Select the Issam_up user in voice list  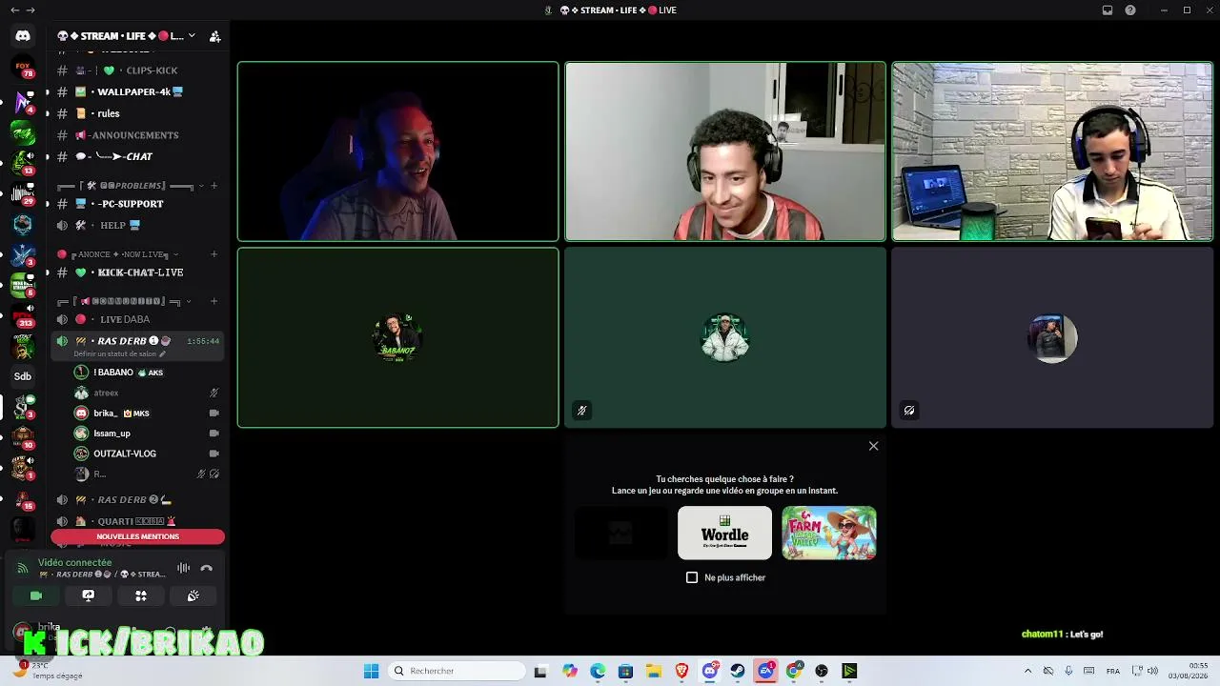147,434
